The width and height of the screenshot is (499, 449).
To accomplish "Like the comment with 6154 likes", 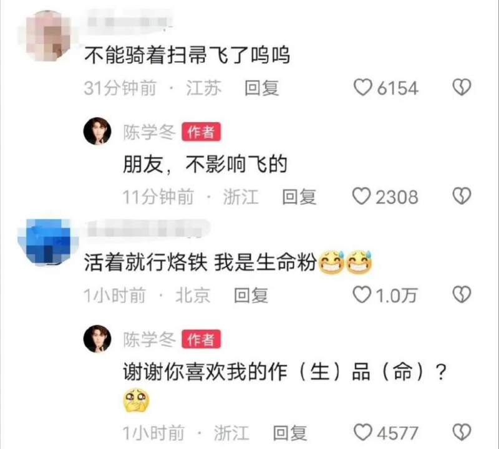I will [363, 87].
